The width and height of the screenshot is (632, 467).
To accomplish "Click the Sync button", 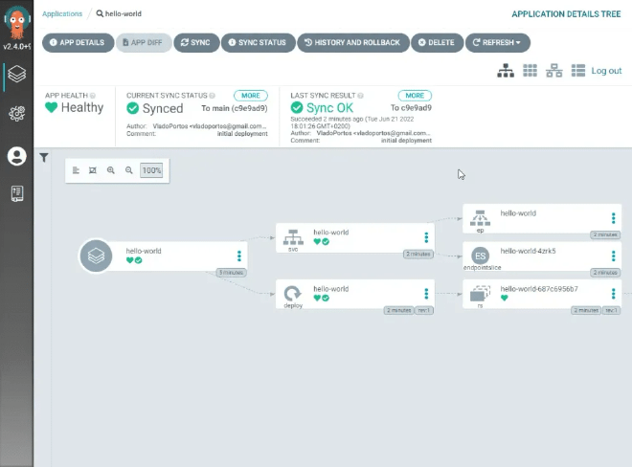I will click(x=196, y=43).
